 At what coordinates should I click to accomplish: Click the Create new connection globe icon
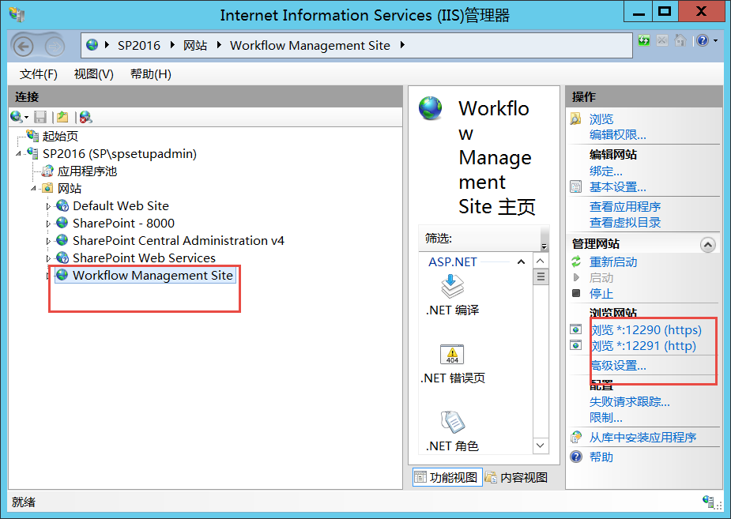[x=16, y=116]
